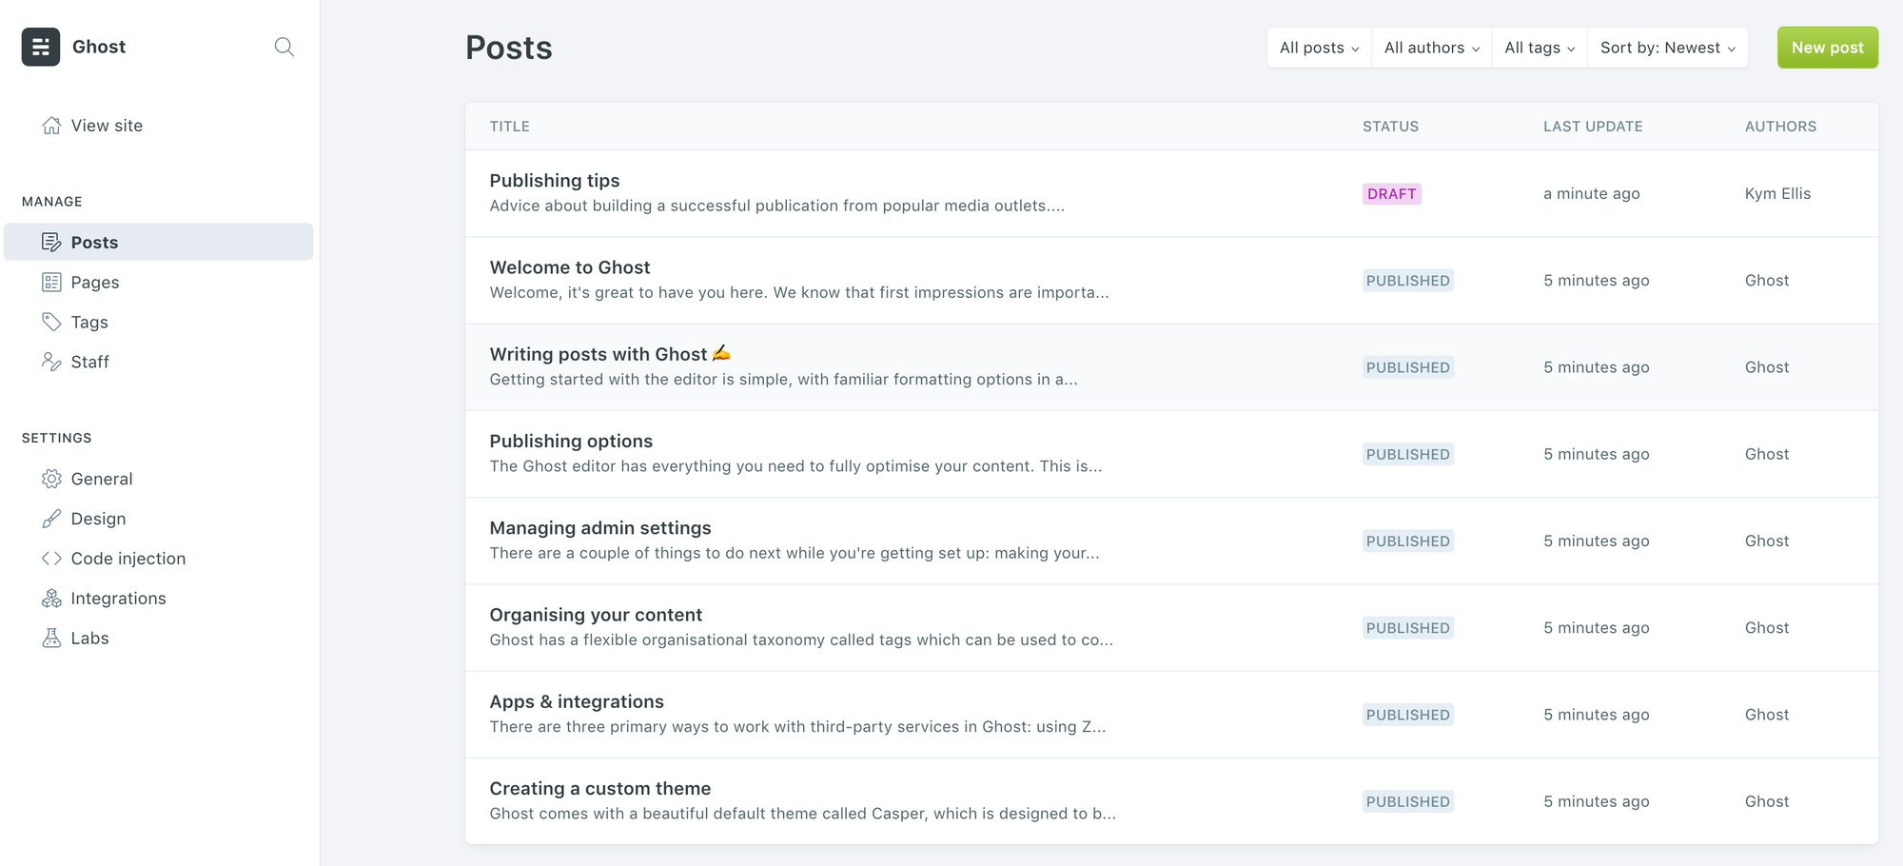The width and height of the screenshot is (1903, 866).
Task: Click the General gear icon
Action: coord(51,479)
